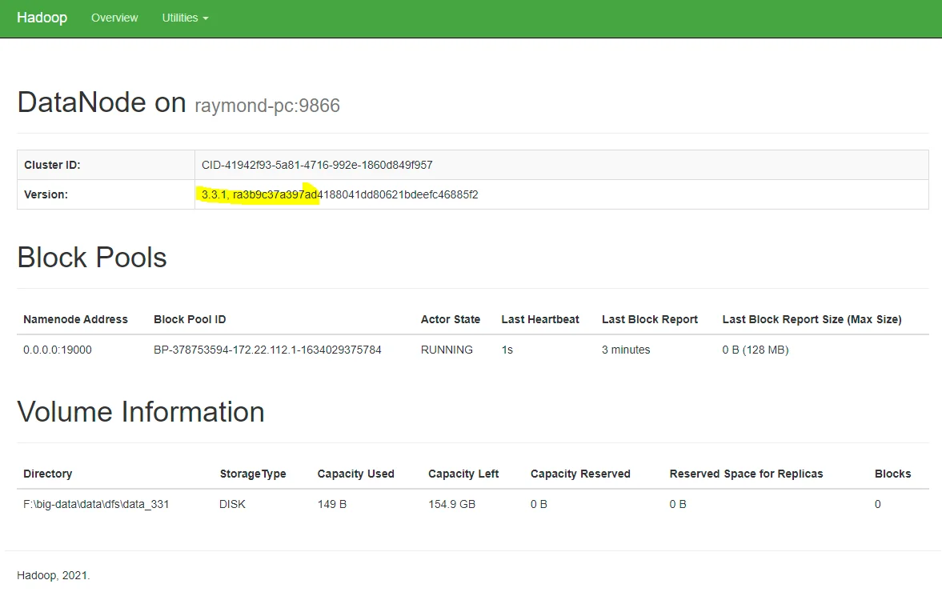Click the RUNNING actor state cell
This screenshot has width=942, height=600.
pyautogui.click(x=447, y=350)
